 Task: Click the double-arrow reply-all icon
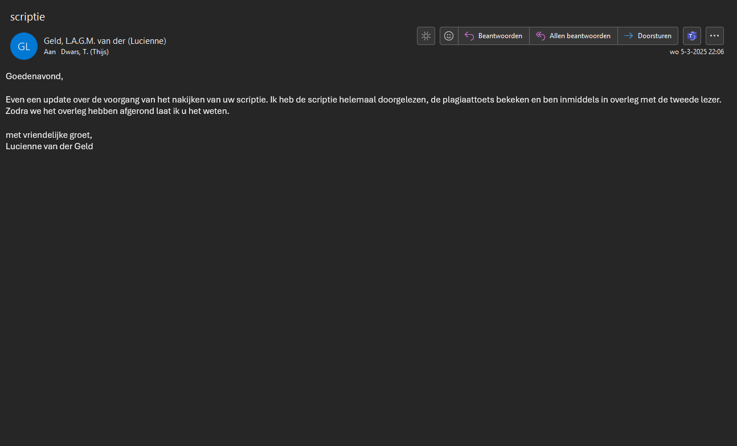(541, 36)
